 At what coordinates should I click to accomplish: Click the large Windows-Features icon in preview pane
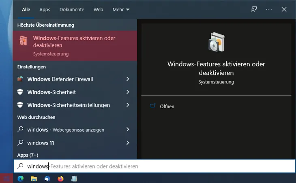[x=217, y=42]
